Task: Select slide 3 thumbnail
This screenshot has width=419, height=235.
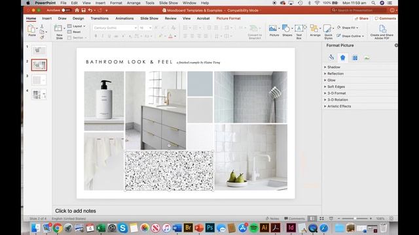Action: [x=39, y=80]
